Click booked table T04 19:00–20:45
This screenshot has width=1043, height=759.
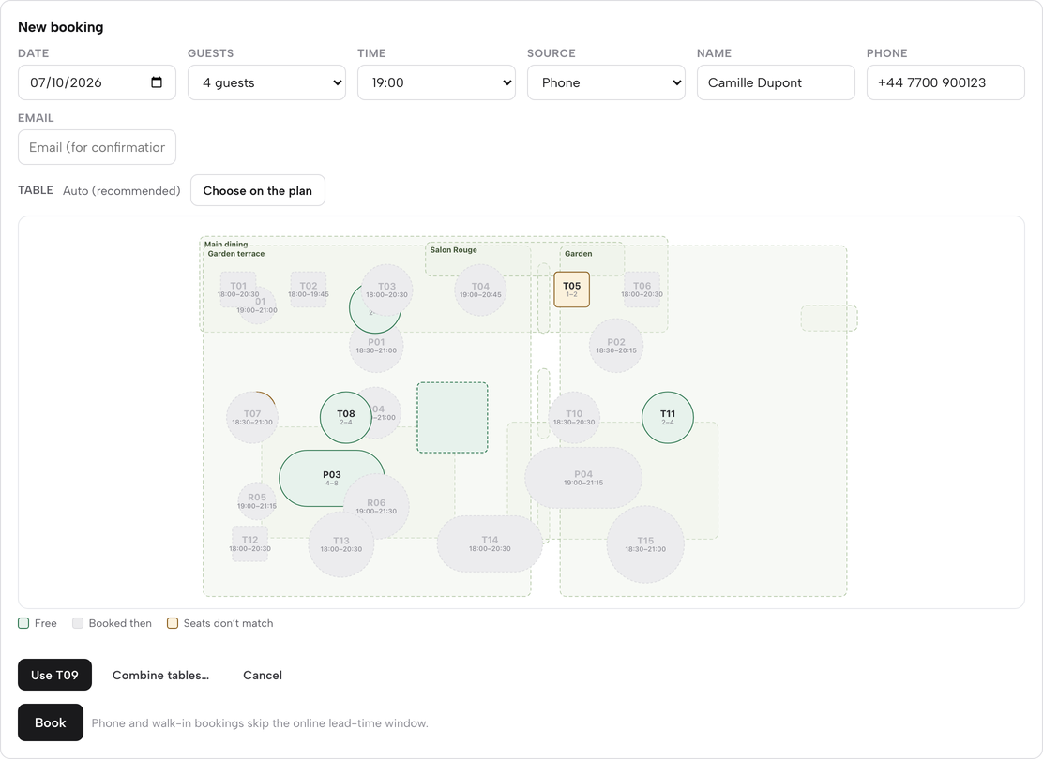pos(480,290)
